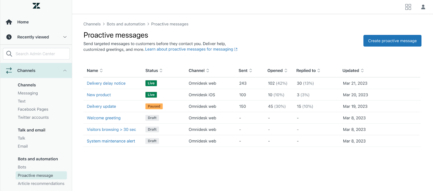Sort the table by Status column

click(x=161, y=70)
